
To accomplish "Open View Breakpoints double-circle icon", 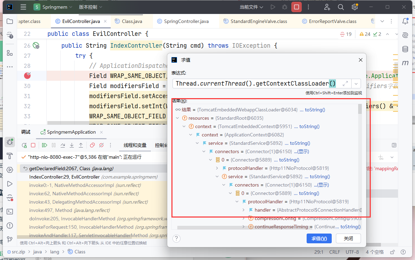I will pos(92,145).
